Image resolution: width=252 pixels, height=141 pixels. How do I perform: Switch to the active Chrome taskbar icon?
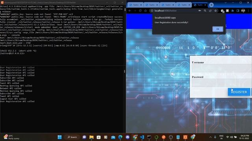[x=135, y=137]
